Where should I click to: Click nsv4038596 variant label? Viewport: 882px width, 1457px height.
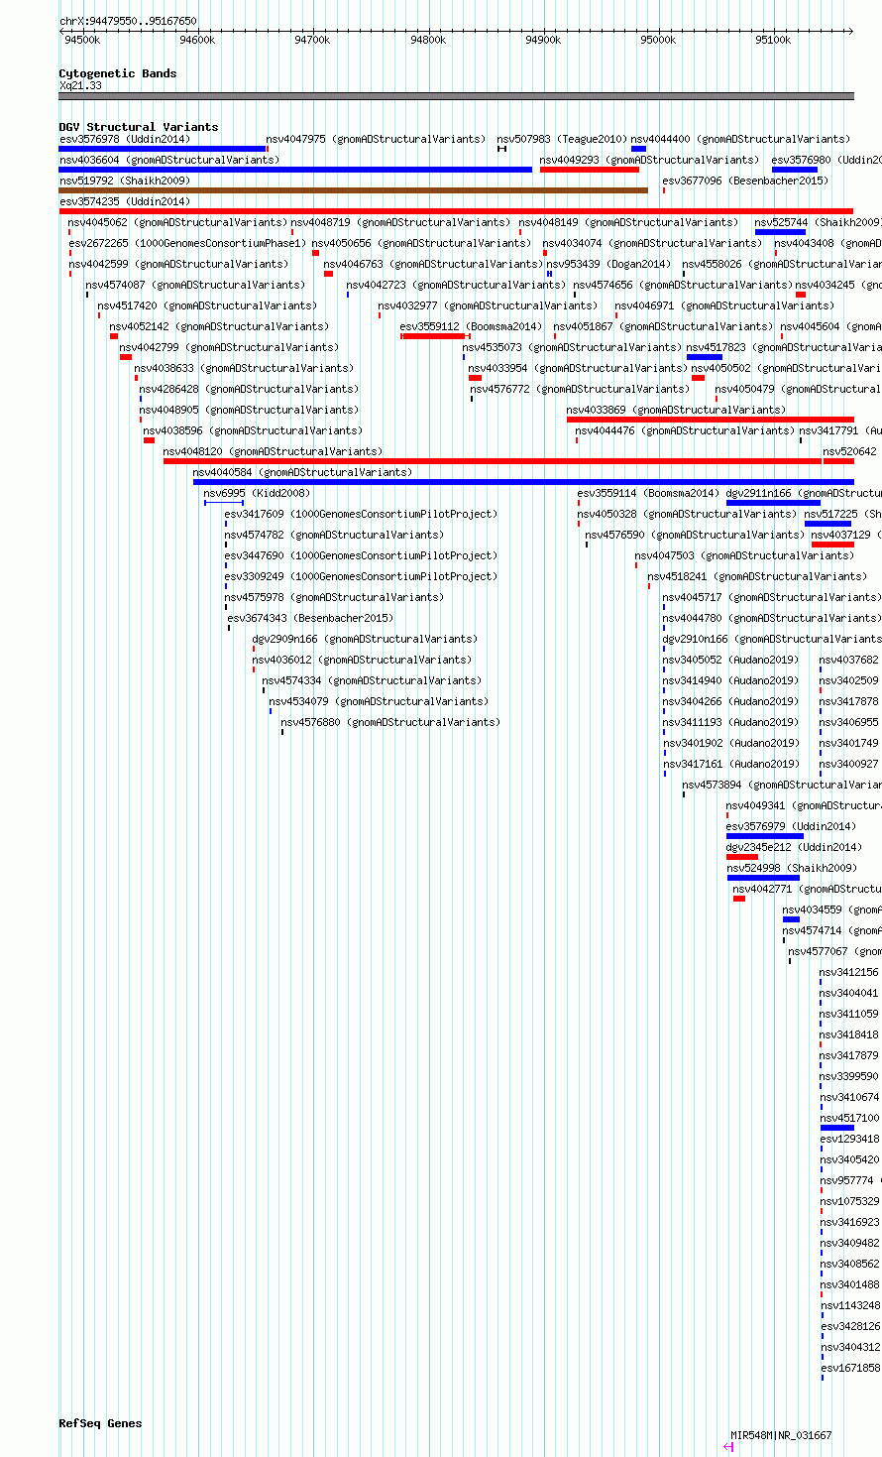pyautogui.click(x=253, y=430)
